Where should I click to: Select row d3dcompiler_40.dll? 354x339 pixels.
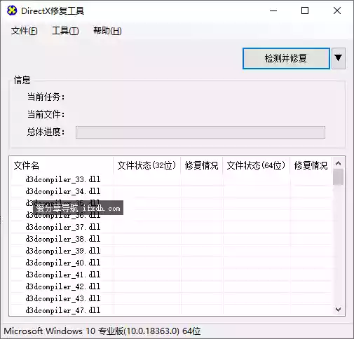[171, 263]
